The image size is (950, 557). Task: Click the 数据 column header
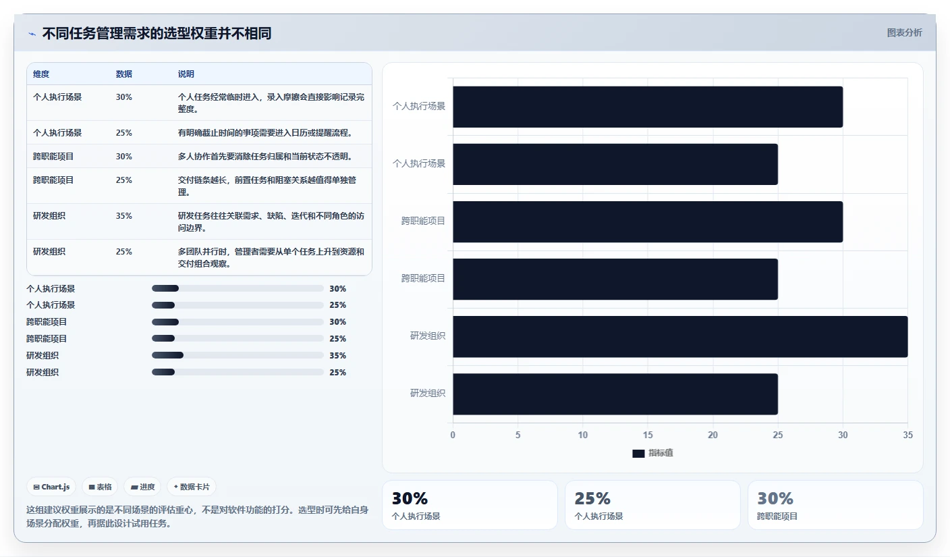click(x=124, y=74)
